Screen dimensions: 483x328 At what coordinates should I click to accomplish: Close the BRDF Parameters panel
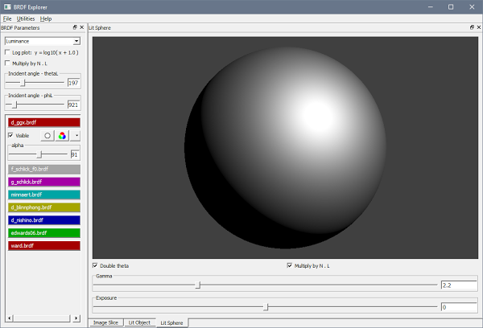point(80,27)
